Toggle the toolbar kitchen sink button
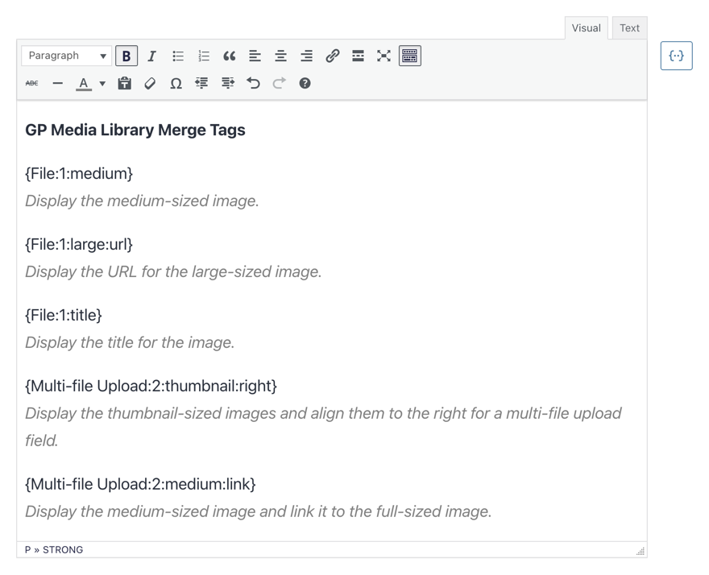Image resolution: width=709 pixels, height=575 pixels. [x=409, y=56]
